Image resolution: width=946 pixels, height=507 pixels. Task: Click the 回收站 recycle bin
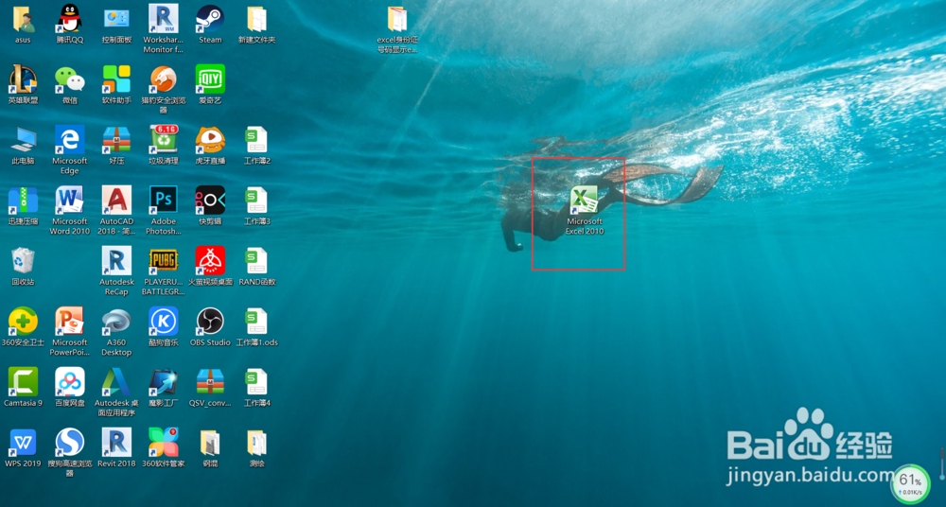(x=23, y=266)
